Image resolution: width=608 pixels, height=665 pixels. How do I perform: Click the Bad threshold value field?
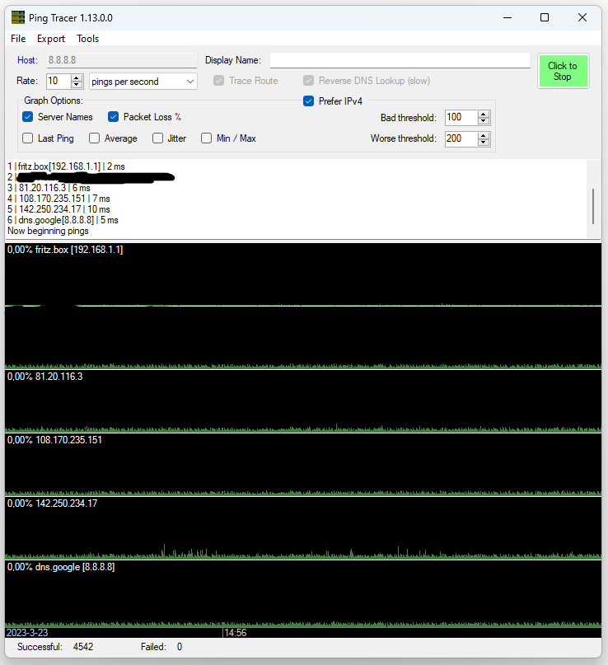461,118
